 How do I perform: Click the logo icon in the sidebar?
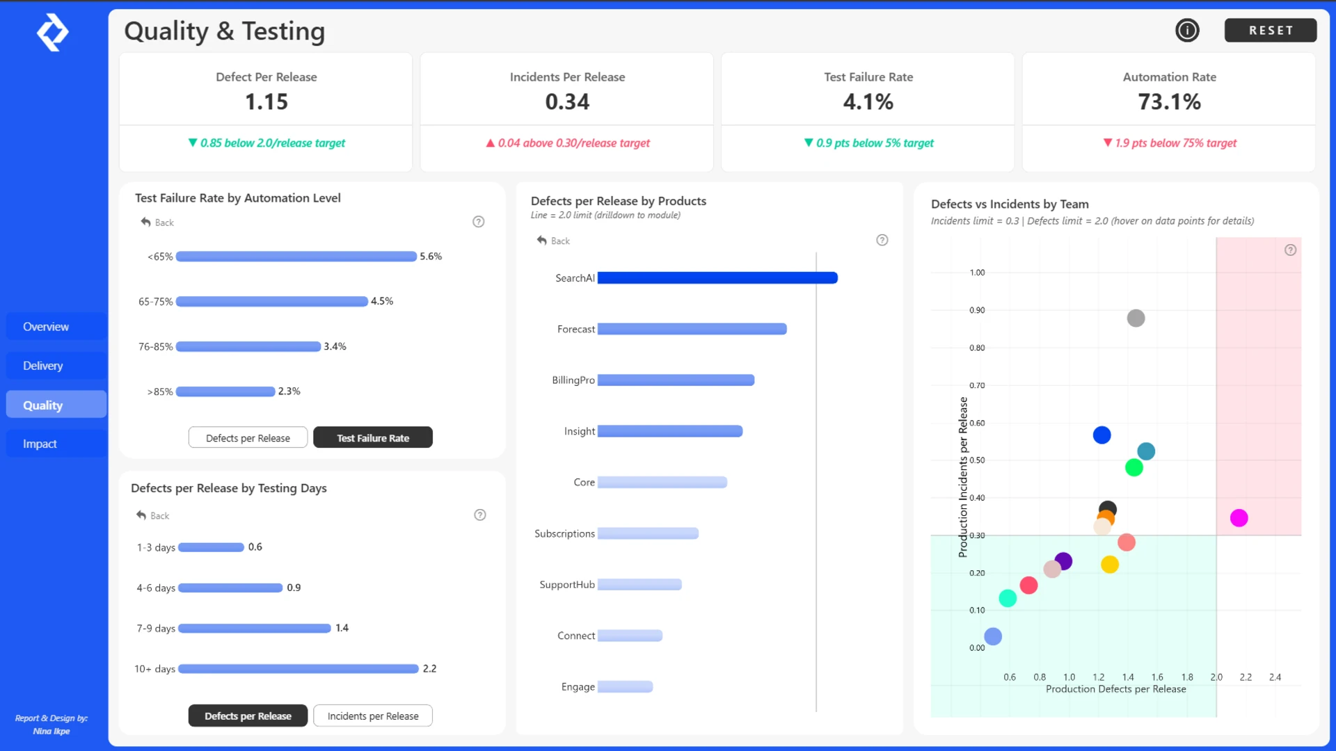[53, 32]
